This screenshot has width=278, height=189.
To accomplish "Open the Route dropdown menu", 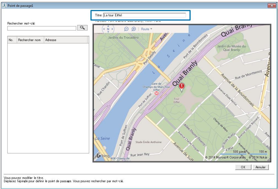I will point(147,29).
